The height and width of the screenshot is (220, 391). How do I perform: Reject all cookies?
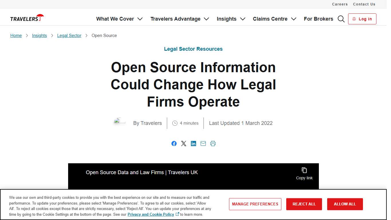pyautogui.click(x=304, y=204)
